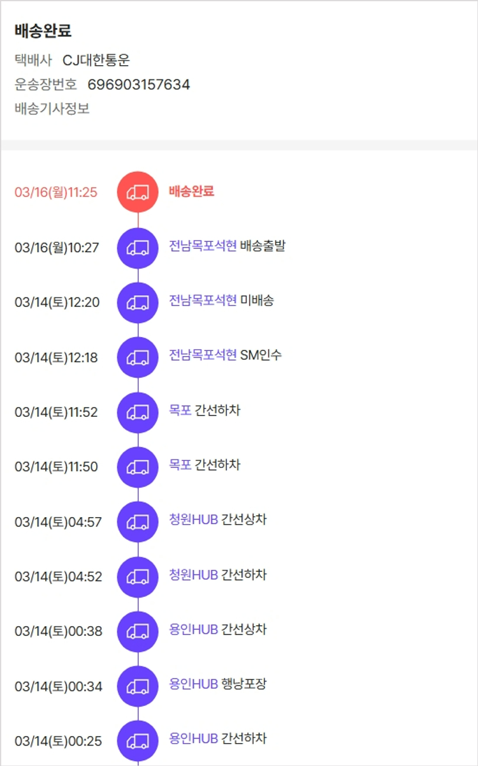Open 목포 link at 11:50 entry
The height and width of the screenshot is (766, 478).
[x=180, y=465]
